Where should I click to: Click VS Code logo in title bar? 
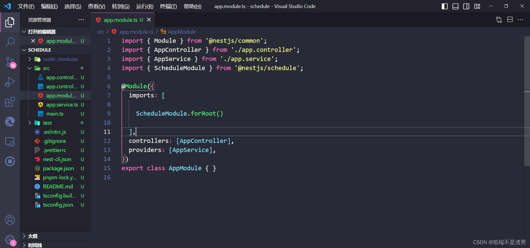[x=7, y=6]
